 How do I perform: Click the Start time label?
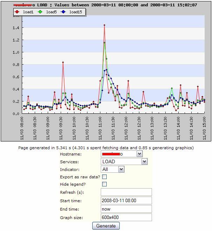pyautogui.click(x=71, y=201)
